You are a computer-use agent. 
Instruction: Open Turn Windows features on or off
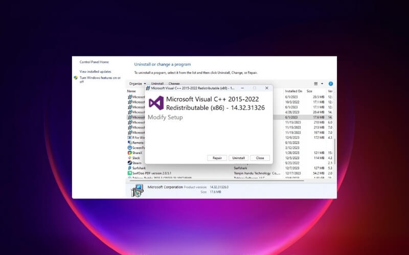[x=100, y=80]
